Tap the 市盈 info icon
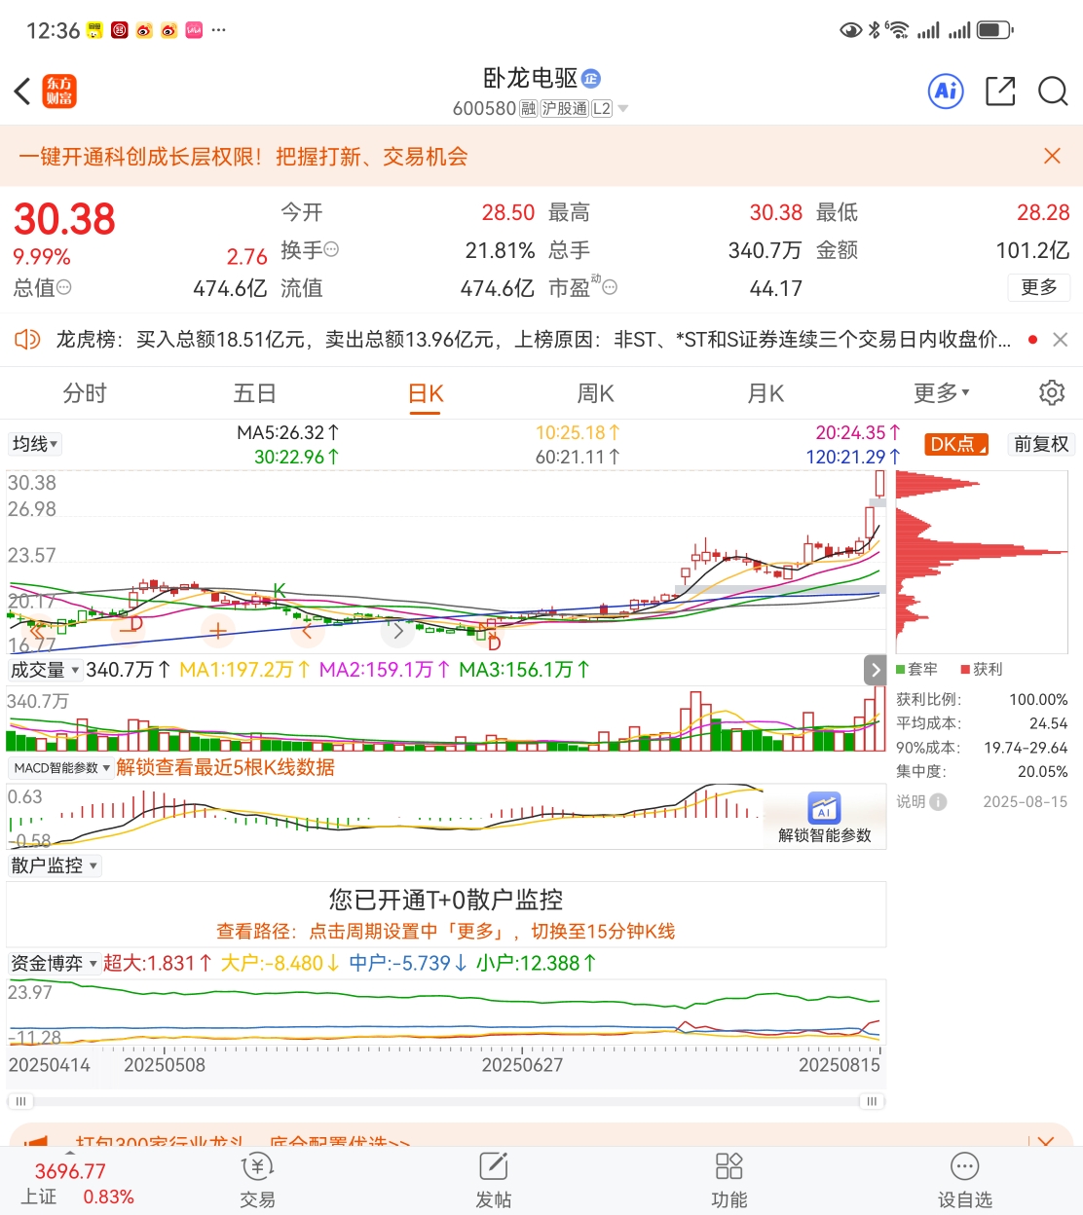Viewport: 1083px width, 1215px height. point(610,287)
